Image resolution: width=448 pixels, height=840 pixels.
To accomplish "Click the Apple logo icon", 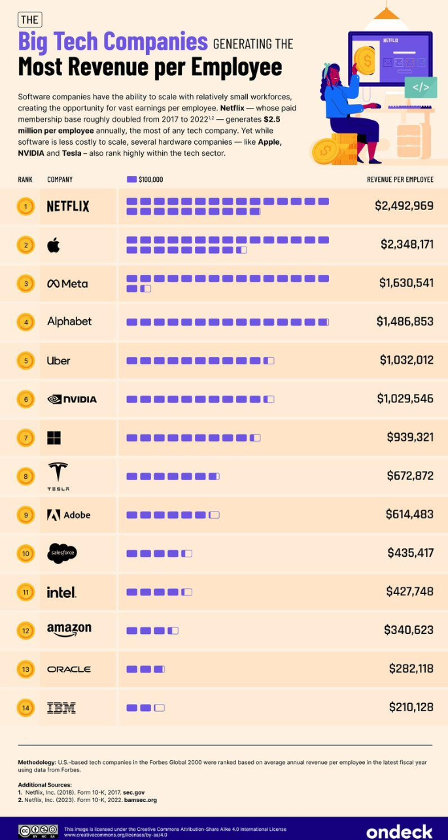I will point(54,245).
